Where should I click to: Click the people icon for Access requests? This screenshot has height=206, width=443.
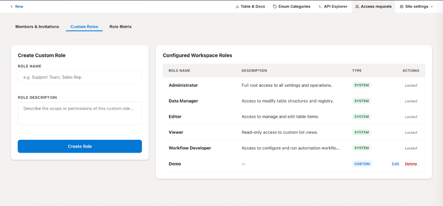[357, 6]
